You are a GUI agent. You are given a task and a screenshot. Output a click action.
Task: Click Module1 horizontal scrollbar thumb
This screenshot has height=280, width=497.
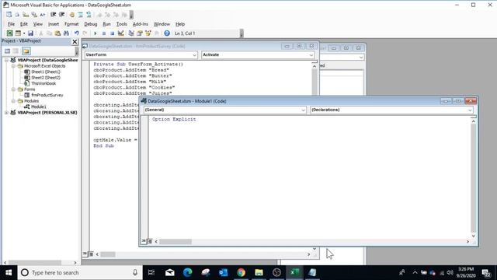point(176,242)
